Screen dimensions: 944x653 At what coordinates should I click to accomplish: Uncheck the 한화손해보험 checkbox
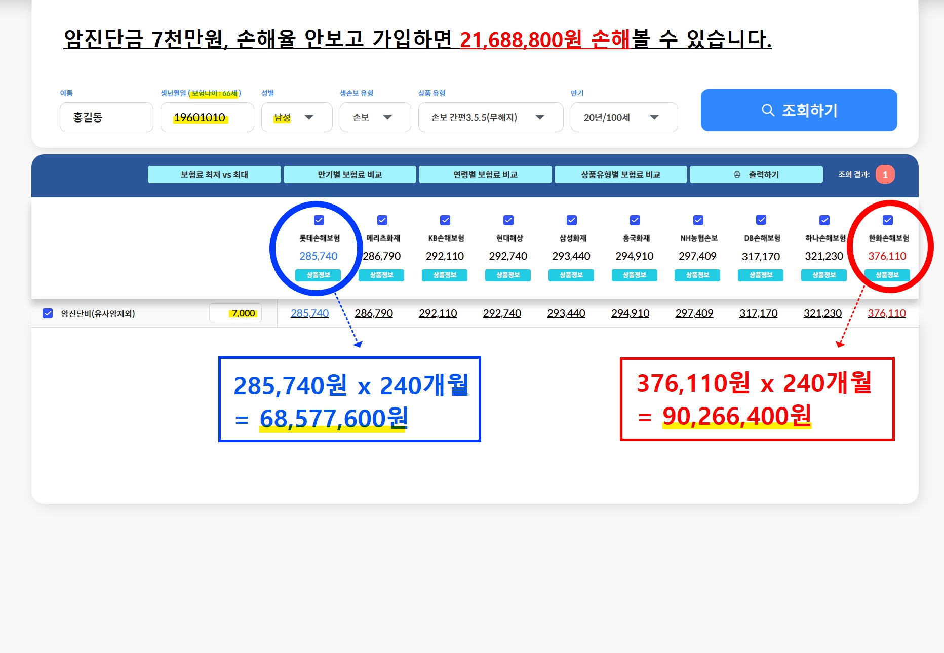tap(887, 220)
